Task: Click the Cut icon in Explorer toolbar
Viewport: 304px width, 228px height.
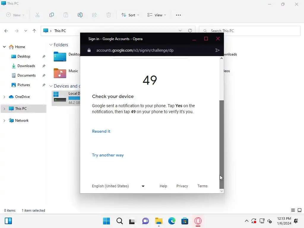Action: click(x=37, y=15)
